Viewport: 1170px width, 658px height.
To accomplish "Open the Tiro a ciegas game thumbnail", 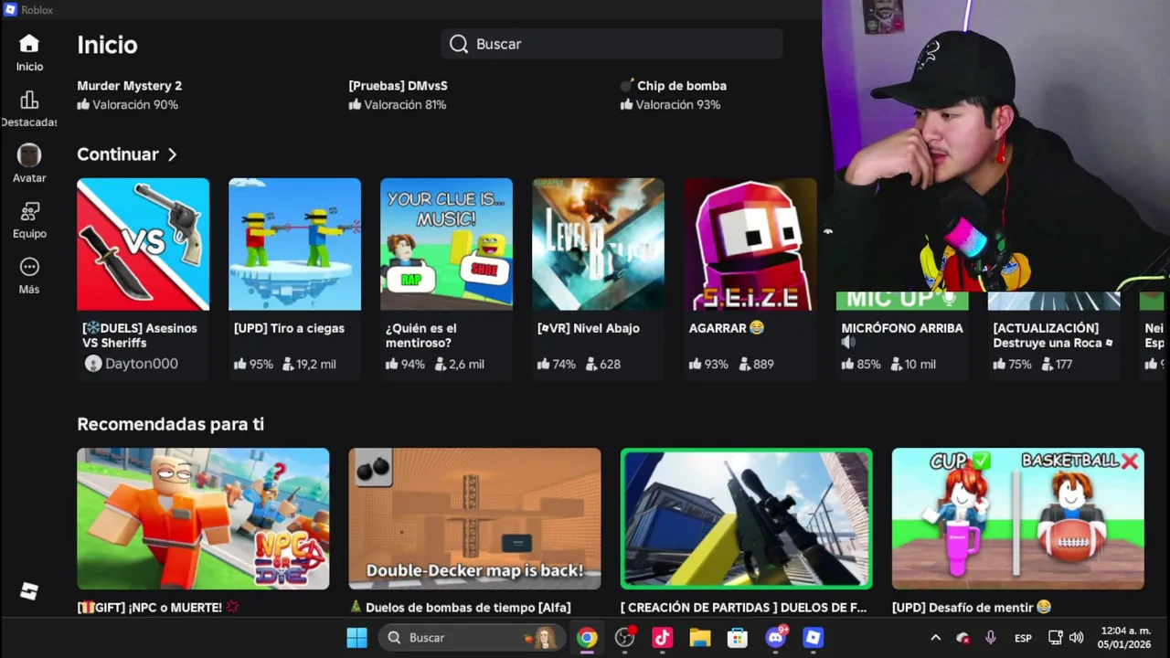I will click(x=294, y=244).
